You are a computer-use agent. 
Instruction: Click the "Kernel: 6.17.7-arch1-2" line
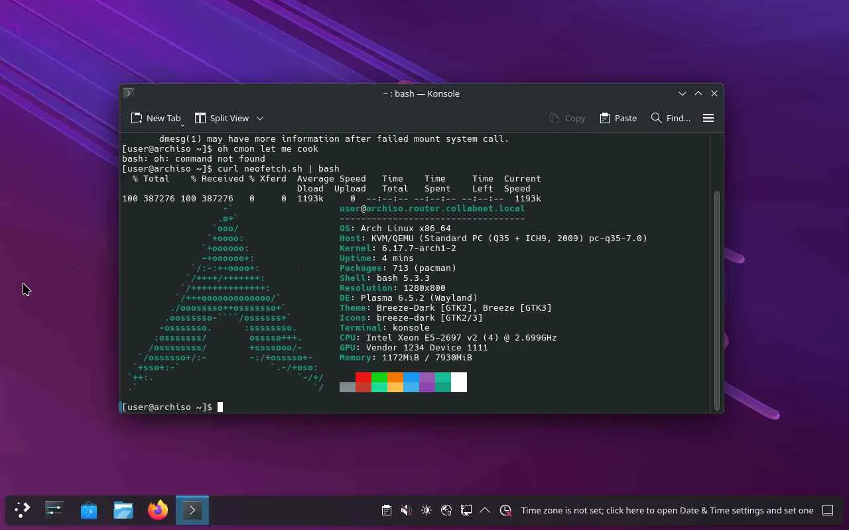398,248
